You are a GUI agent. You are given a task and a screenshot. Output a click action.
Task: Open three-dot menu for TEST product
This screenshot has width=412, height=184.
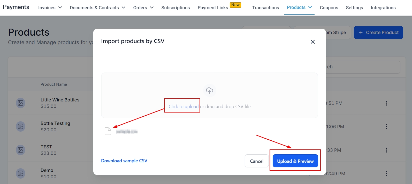tap(386, 150)
